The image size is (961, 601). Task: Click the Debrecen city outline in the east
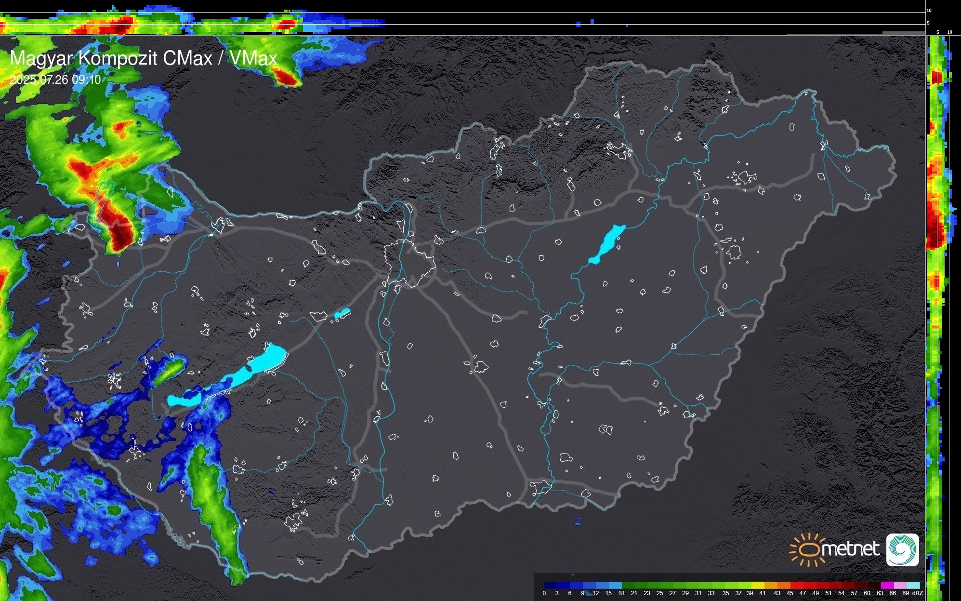(734, 252)
